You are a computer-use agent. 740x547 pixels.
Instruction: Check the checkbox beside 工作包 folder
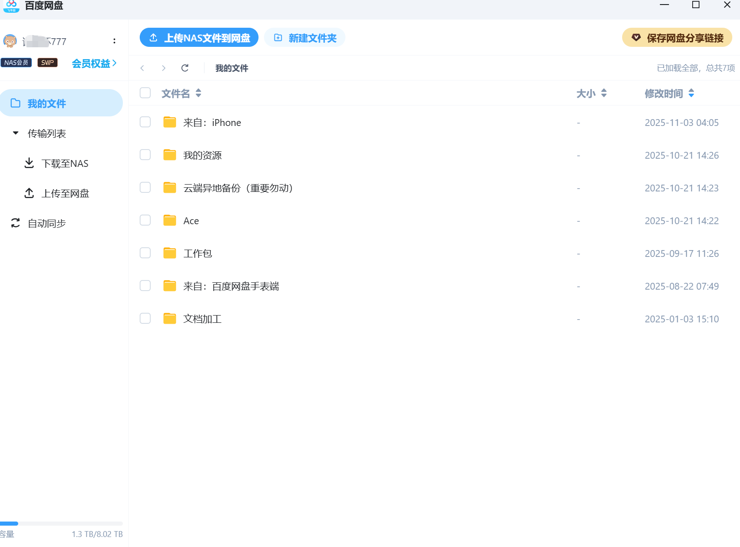pyautogui.click(x=145, y=253)
